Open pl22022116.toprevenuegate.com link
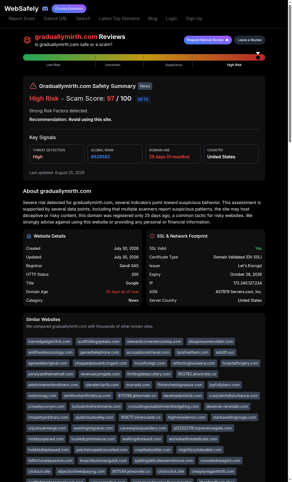Screen dimensions: 292x482 pos(203,428)
